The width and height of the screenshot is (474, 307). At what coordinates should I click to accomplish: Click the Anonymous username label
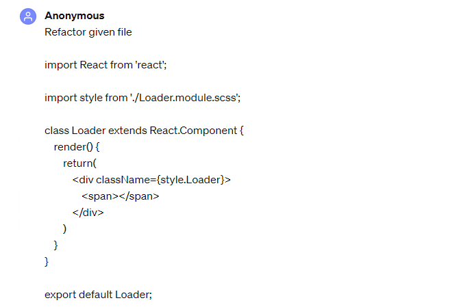pos(75,16)
